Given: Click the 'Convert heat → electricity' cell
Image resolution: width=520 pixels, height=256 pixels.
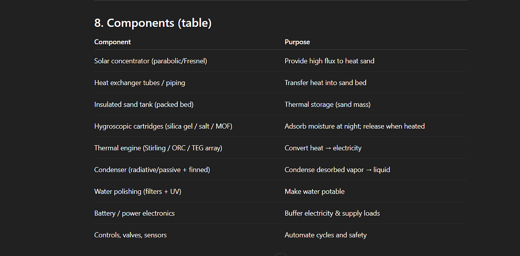Looking at the screenshot, I should pos(323,148).
